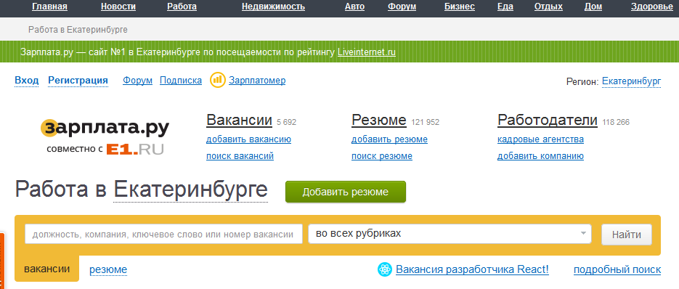
Task: Click the orange side tab at left edge
Action: pyautogui.click(x=2, y=261)
